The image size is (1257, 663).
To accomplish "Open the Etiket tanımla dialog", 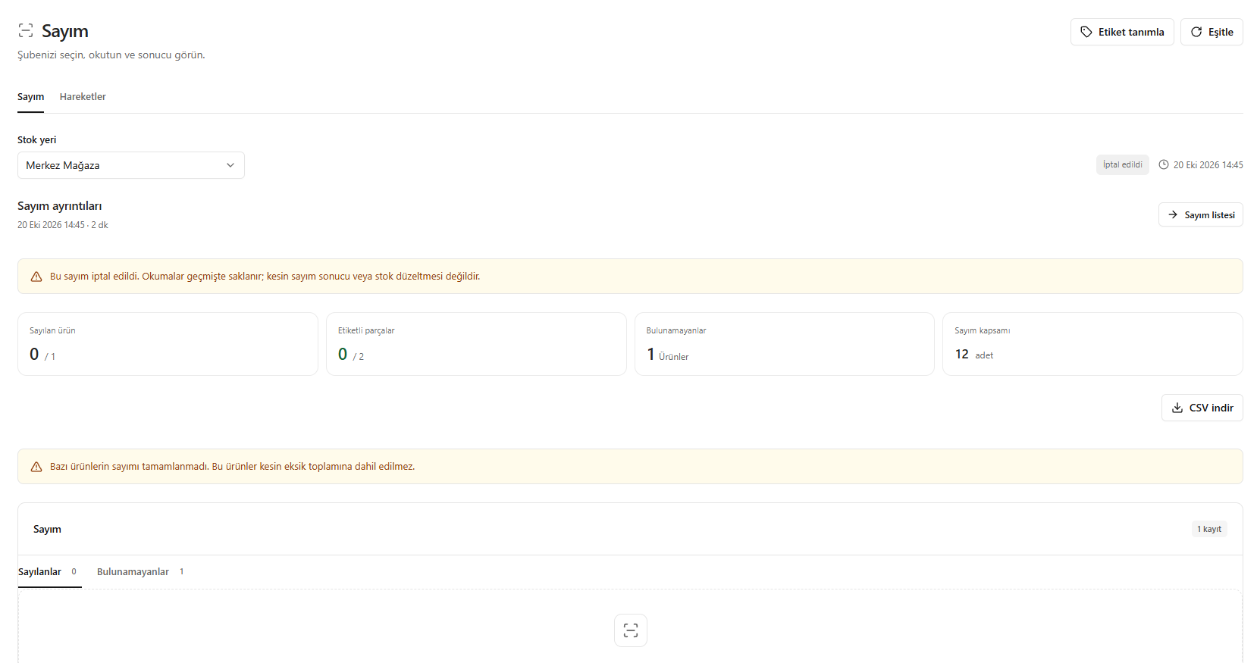I will [1122, 32].
